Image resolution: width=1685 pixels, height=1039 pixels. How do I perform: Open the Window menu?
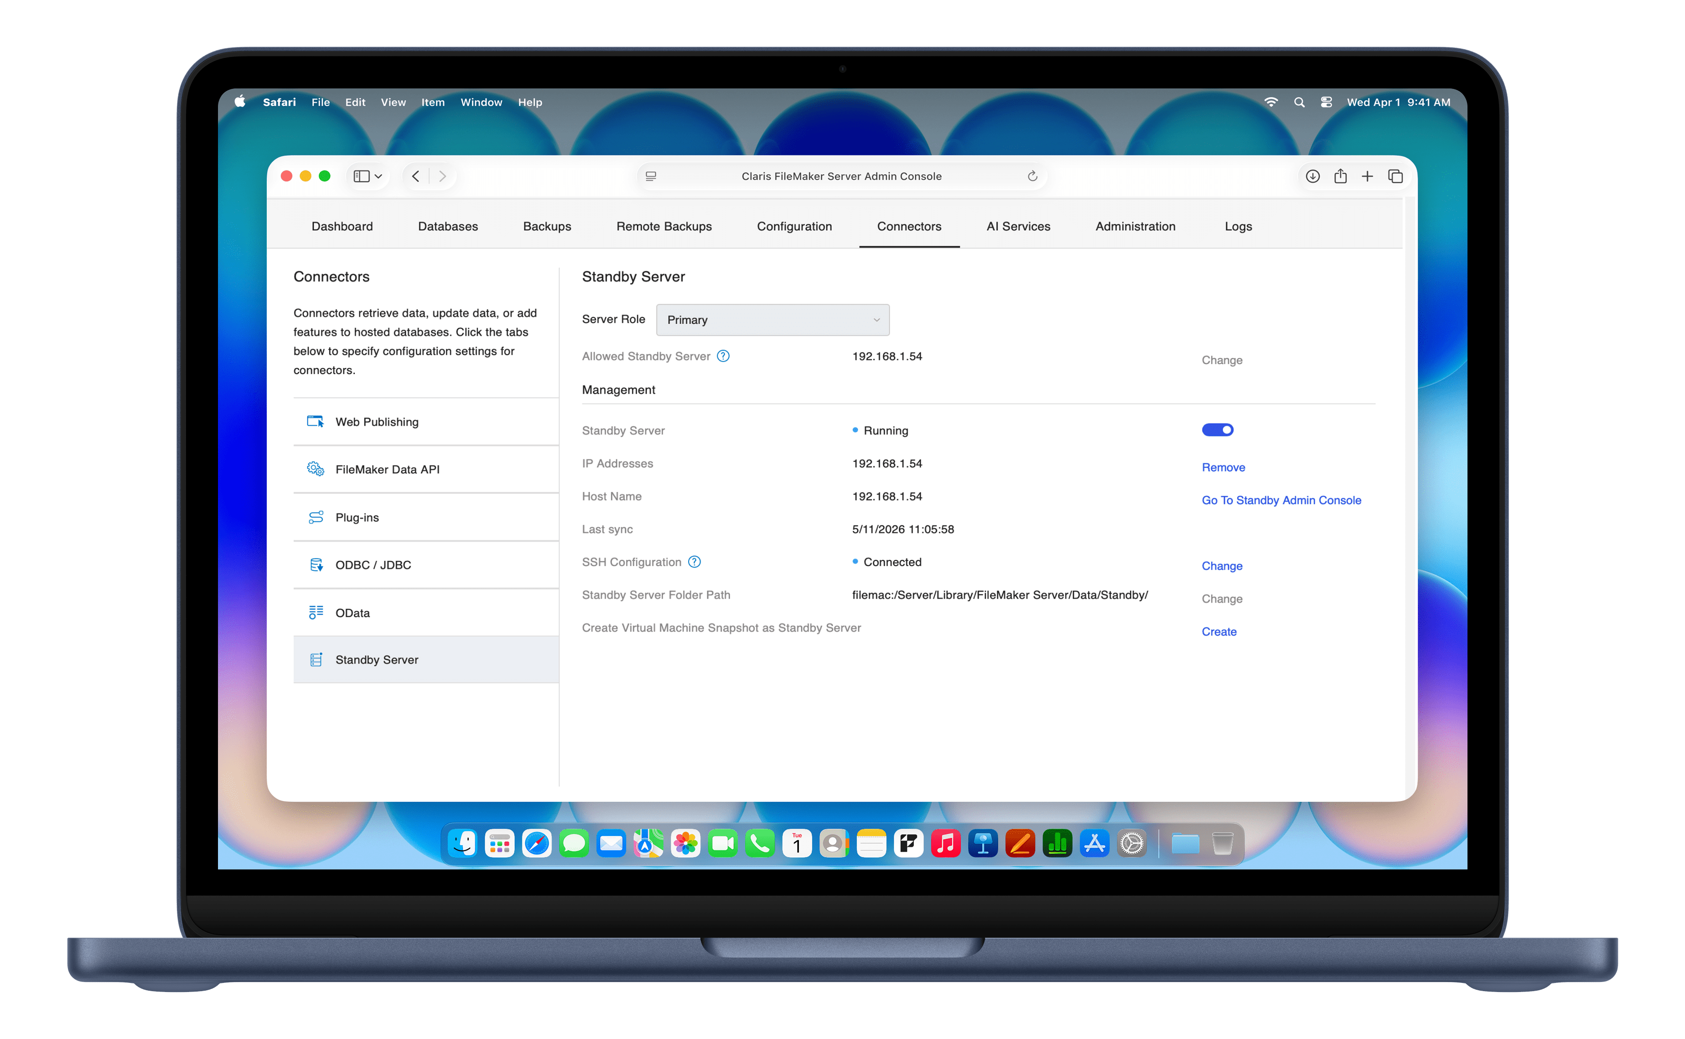(481, 102)
